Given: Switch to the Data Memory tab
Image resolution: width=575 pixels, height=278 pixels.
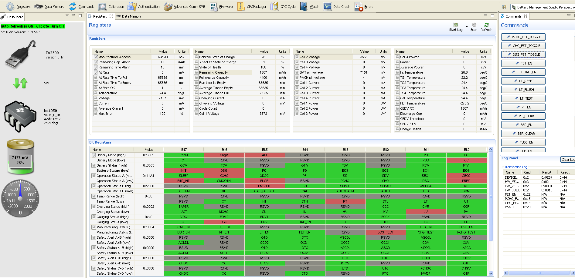Looking at the screenshot, I should click(x=129, y=16).
